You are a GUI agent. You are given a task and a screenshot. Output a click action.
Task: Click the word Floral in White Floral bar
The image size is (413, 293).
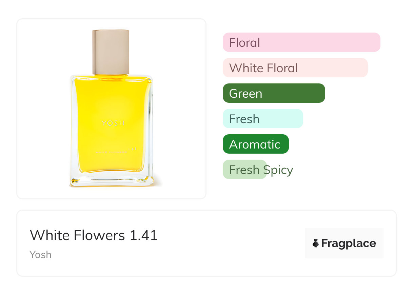282,68
